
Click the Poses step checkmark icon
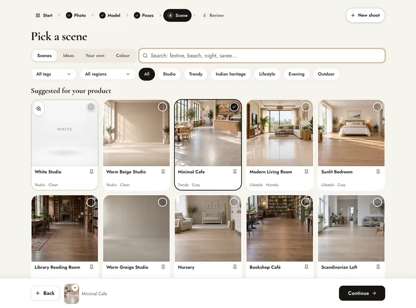[x=137, y=16]
